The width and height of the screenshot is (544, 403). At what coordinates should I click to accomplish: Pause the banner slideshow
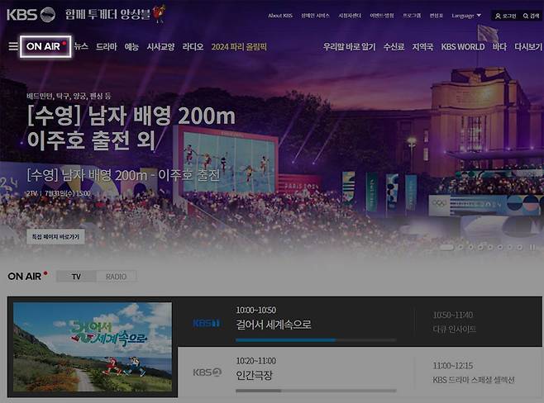click(x=532, y=247)
